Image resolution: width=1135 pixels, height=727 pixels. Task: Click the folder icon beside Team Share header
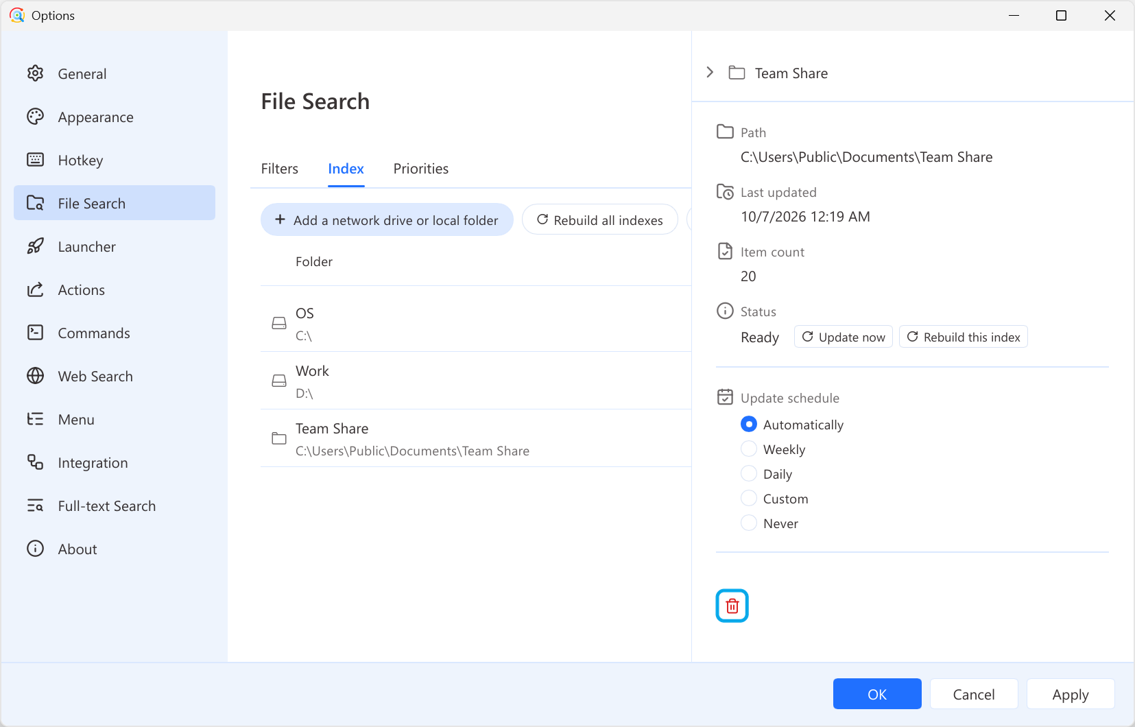click(x=737, y=73)
